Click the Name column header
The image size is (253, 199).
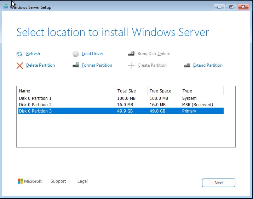pyautogui.click(x=25, y=91)
